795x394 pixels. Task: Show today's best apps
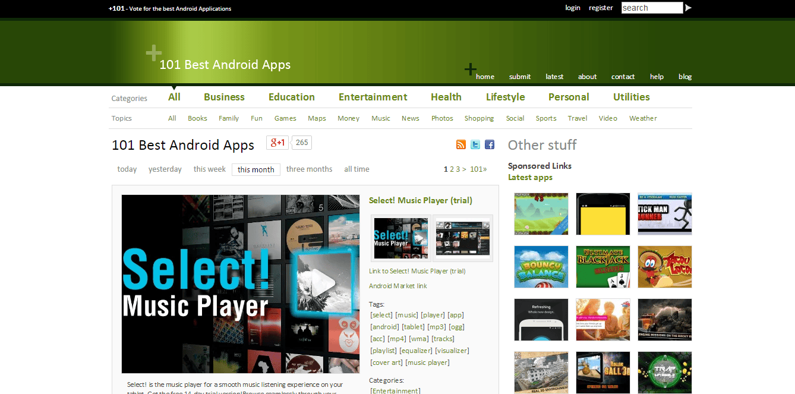pos(127,169)
